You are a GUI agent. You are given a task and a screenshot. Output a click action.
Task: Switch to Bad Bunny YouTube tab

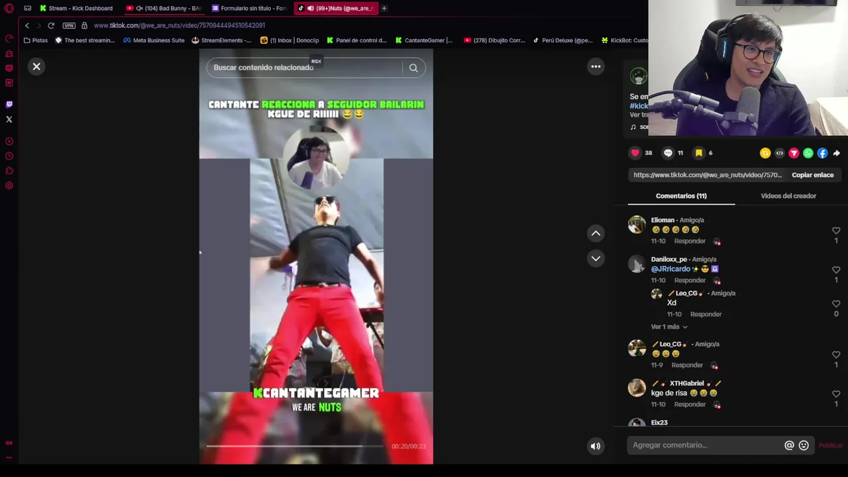(164, 8)
